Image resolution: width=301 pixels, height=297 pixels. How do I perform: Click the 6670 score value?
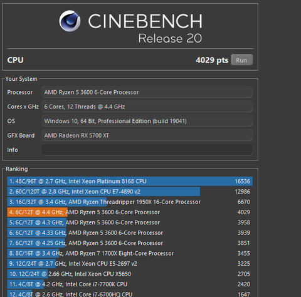point(244,202)
